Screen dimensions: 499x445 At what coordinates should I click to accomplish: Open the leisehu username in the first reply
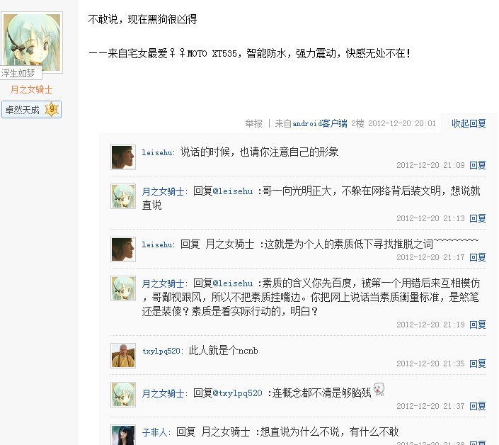(x=157, y=152)
